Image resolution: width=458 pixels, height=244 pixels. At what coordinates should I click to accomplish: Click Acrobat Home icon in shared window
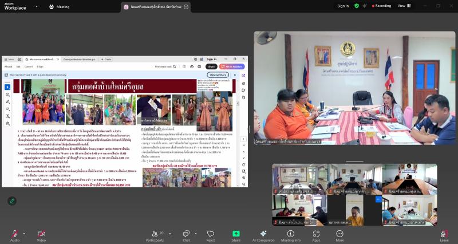pyautogui.click(x=19, y=60)
